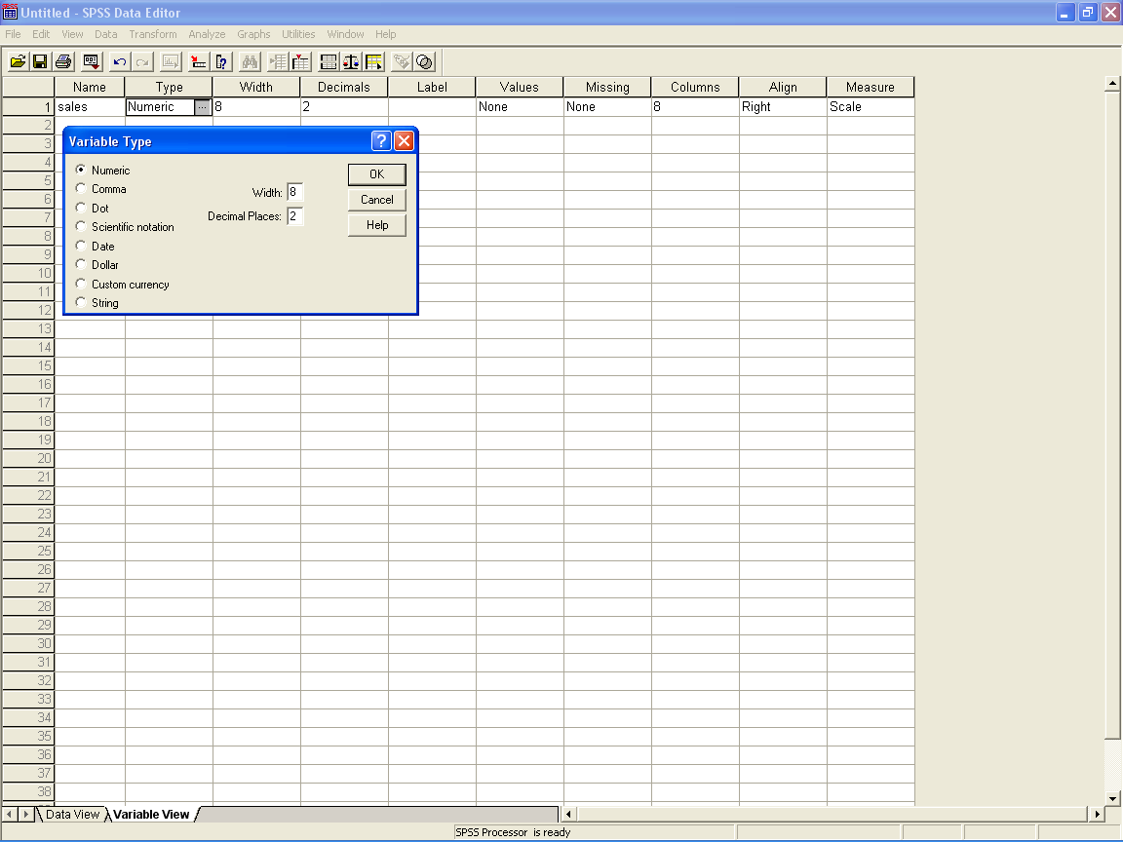Click the dialog's question-mark help icon
This screenshot has height=842, width=1123.
click(x=381, y=141)
